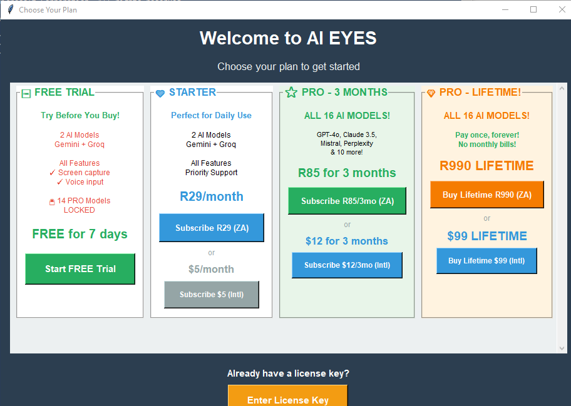This screenshot has width=571, height=406.
Task: Buy Lifetime R990 ZA plan
Action: click(486, 195)
